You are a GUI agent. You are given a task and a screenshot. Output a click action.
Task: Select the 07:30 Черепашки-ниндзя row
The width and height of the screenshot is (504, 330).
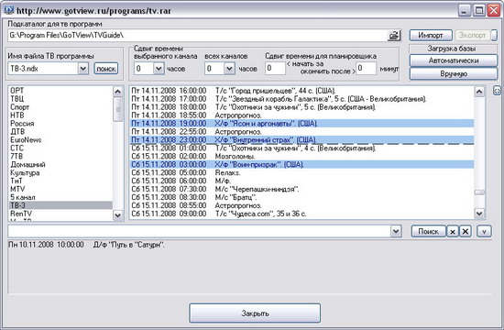click(302, 189)
